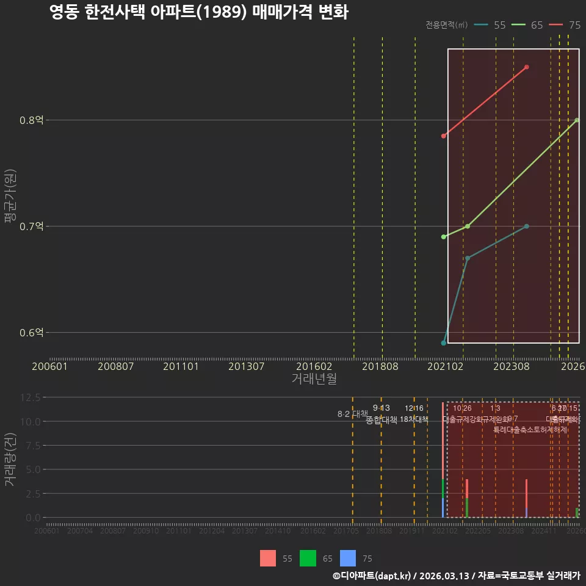The width and height of the screenshot is (586, 586).
Task: Click the highest red 75 line data point
Action: pos(527,67)
